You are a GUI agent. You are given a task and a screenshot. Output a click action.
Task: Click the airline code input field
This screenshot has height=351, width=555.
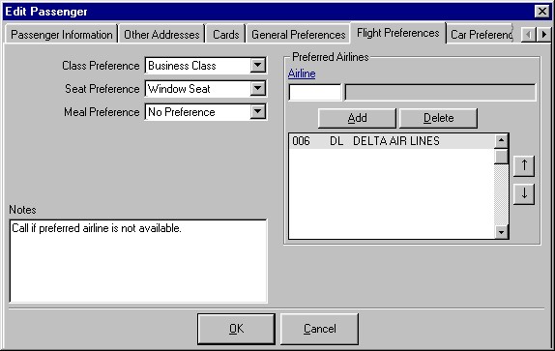pos(315,93)
